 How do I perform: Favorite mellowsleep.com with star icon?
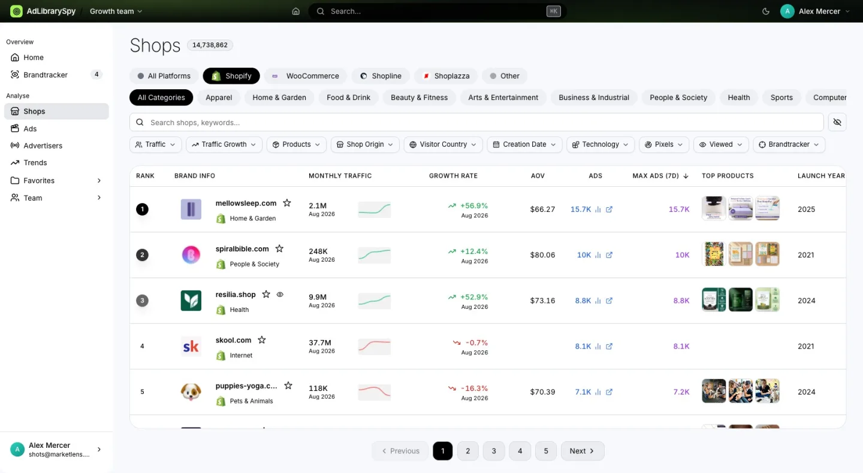tap(287, 203)
